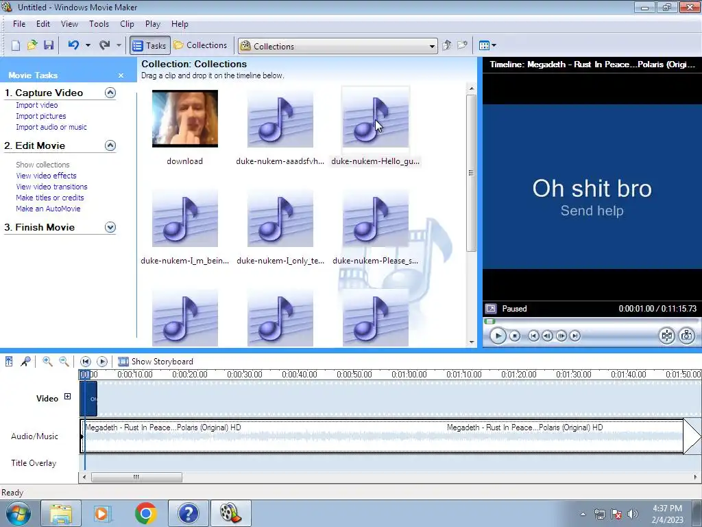Click View video effects link

point(46,176)
